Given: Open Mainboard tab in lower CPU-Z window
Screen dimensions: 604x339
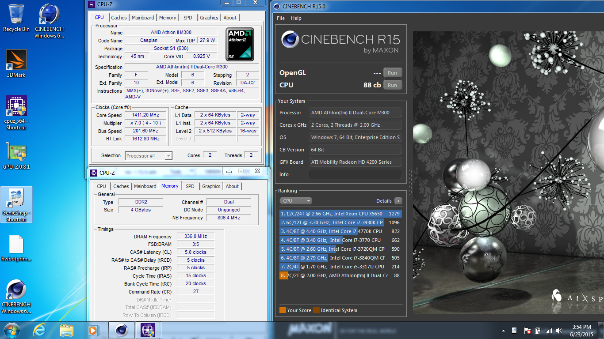Looking at the screenshot, I should [145, 186].
